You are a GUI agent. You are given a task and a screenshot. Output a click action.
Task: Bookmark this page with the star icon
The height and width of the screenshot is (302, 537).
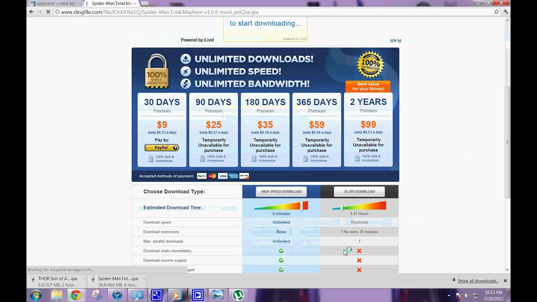[497, 12]
